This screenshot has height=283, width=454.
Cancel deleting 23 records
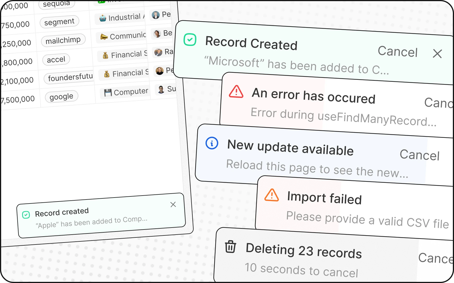click(x=436, y=258)
